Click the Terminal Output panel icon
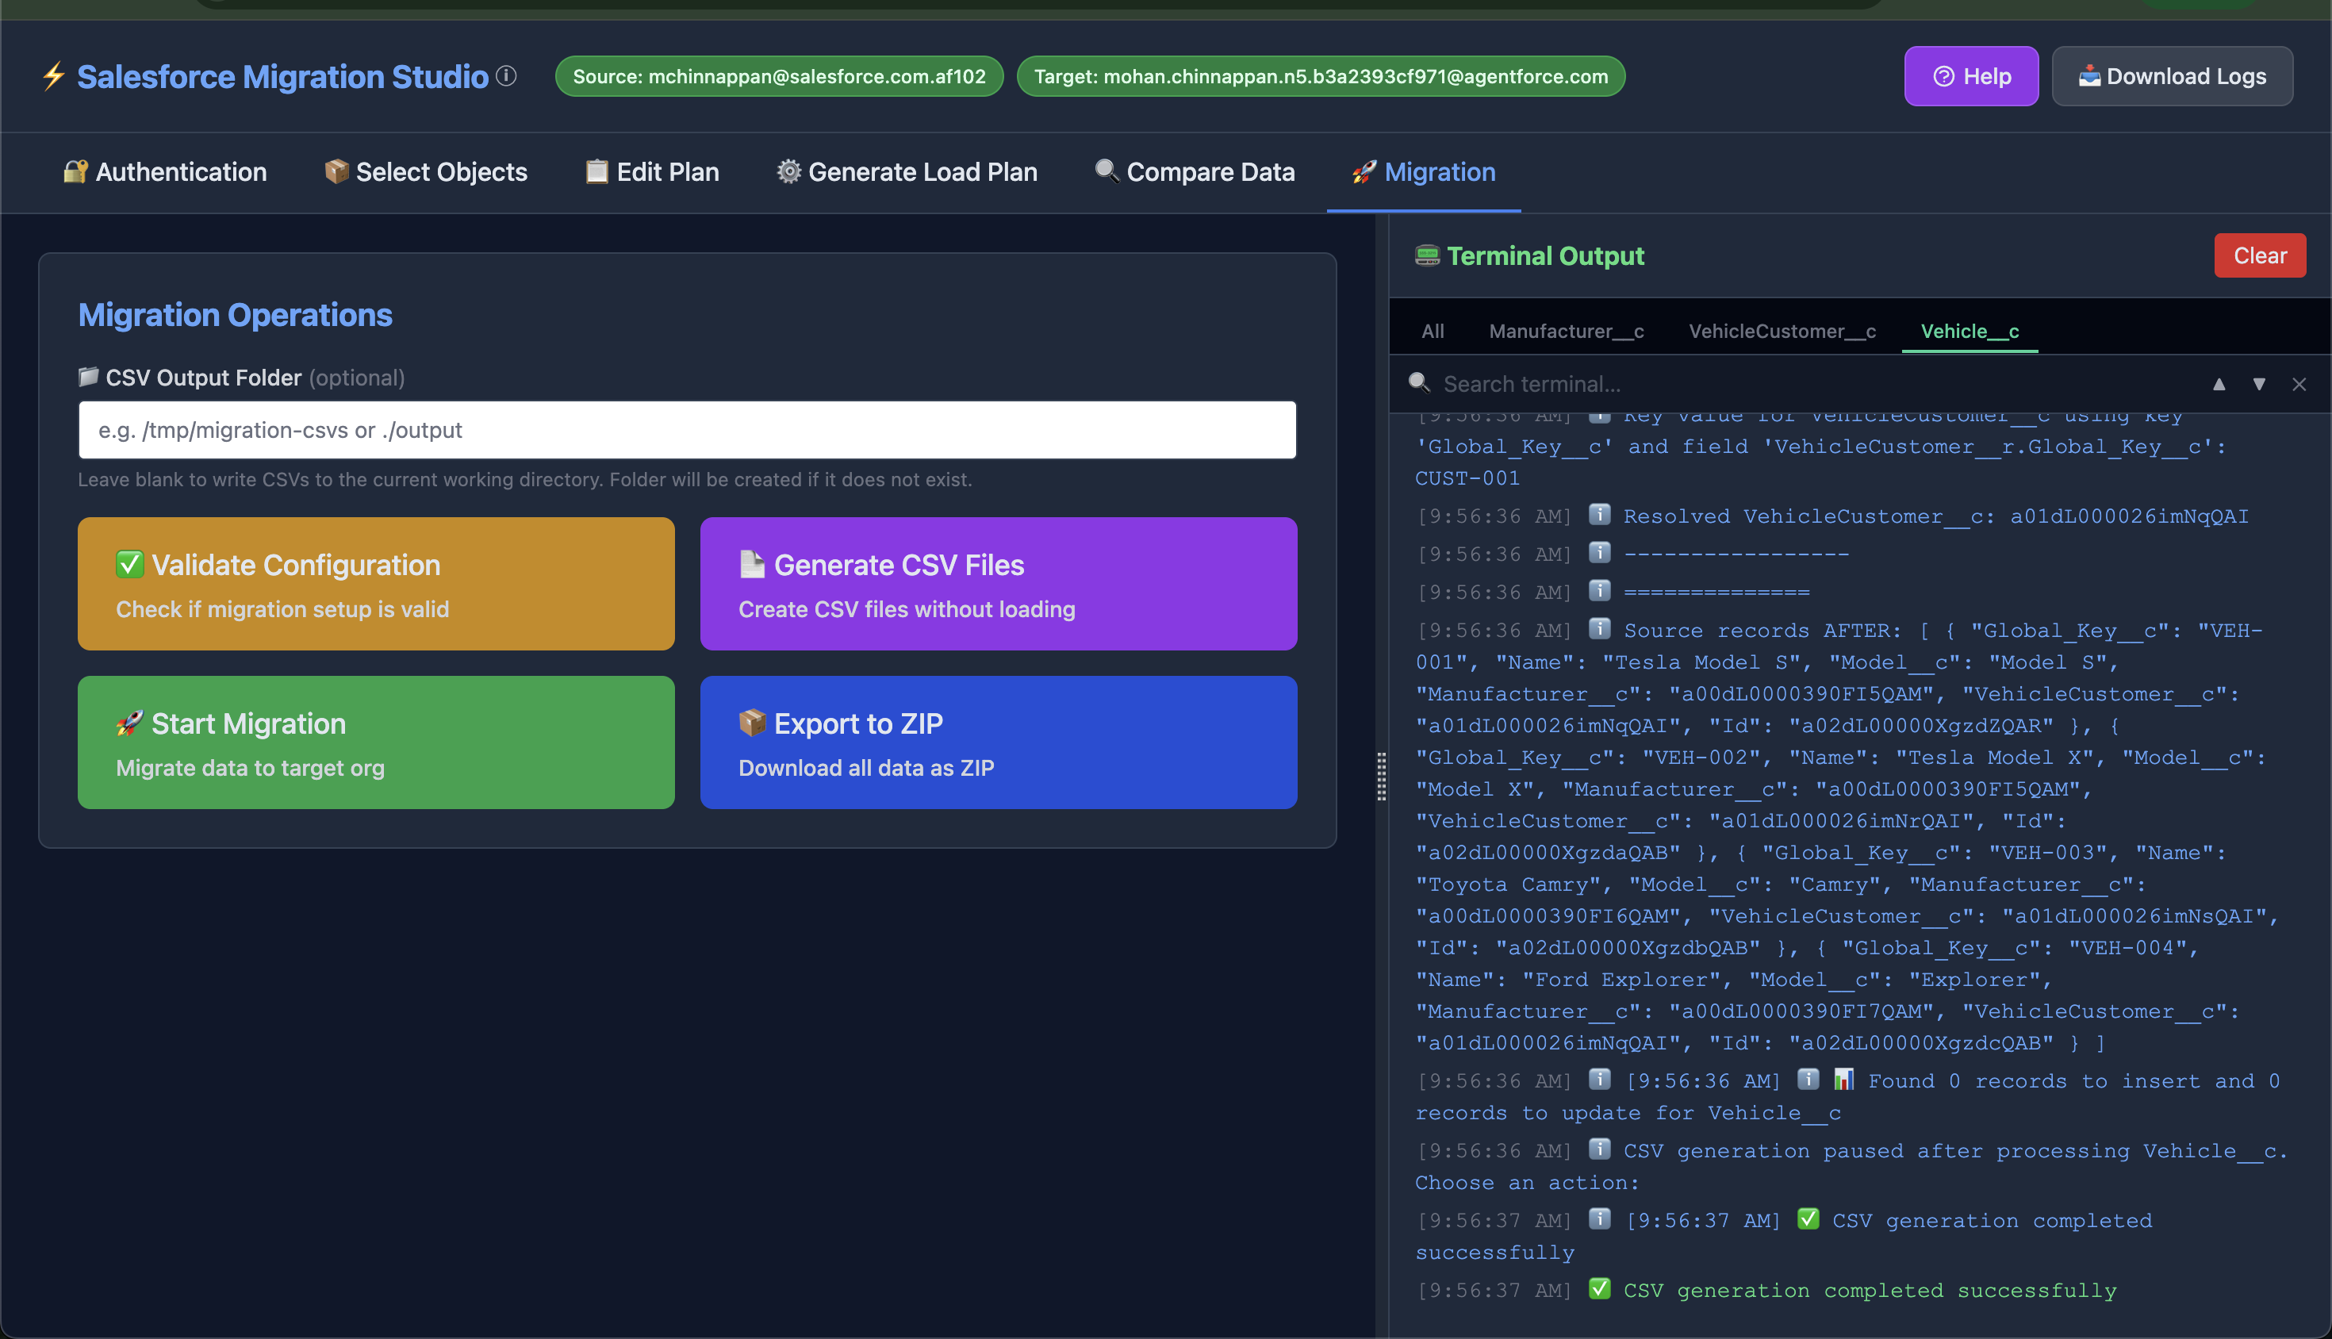Viewport: 2332px width, 1339px height. [x=1427, y=255]
